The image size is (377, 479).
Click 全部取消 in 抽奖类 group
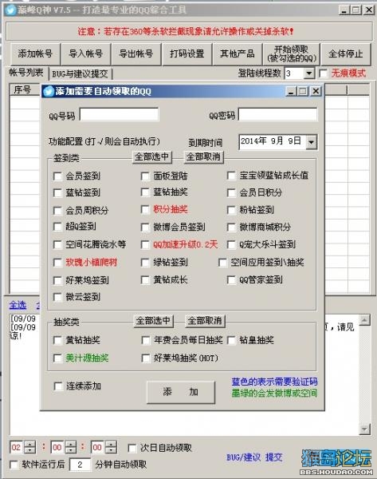tap(205, 321)
